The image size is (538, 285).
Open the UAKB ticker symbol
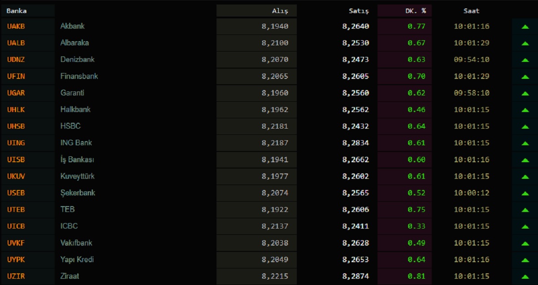pos(16,26)
